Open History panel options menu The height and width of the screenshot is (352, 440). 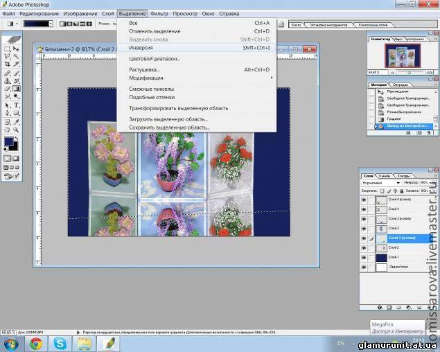(436, 84)
